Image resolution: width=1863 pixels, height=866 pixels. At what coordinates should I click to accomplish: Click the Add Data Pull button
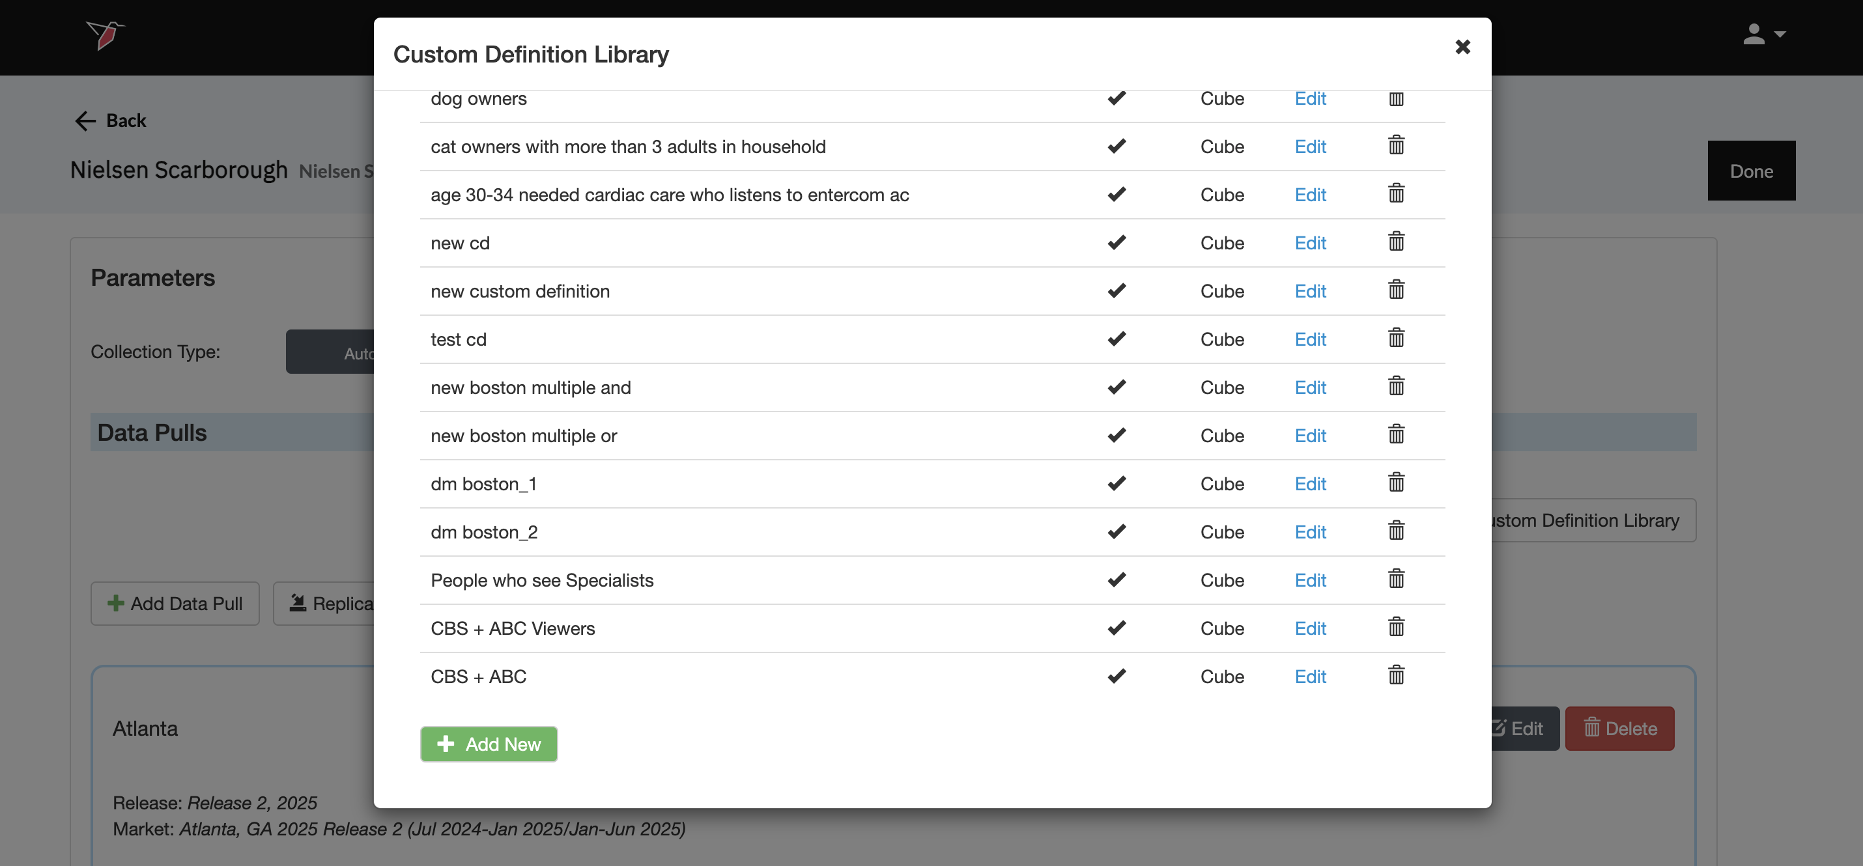175,604
